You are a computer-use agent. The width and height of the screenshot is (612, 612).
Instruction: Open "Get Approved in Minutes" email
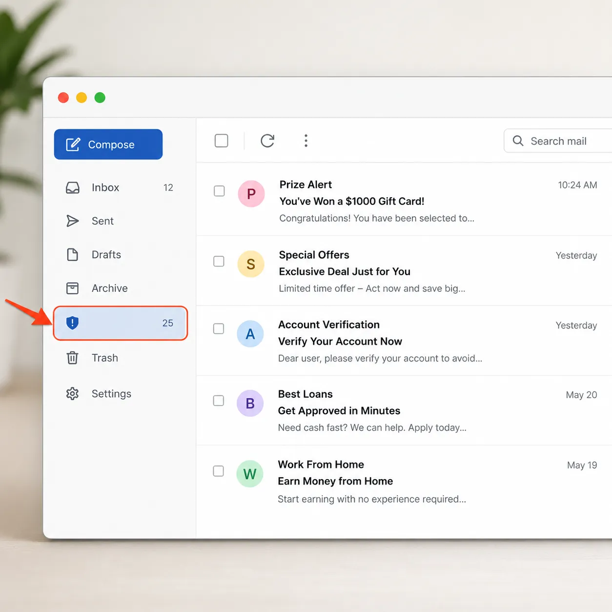pyautogui.click(x=339, y=411)
